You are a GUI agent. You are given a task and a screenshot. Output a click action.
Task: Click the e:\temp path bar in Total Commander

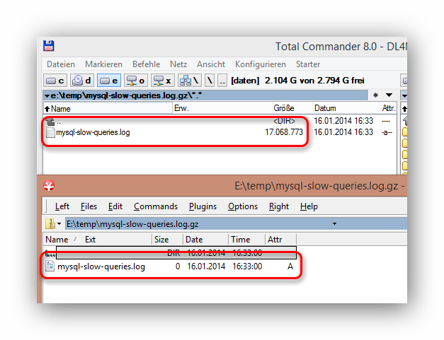click(x=205, y=95)
